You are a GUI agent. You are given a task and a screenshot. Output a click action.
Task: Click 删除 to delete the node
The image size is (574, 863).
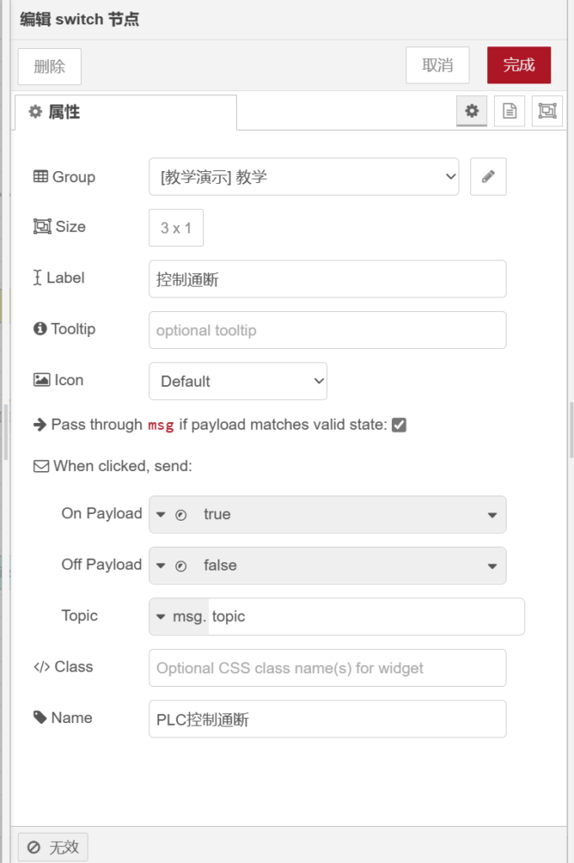[50, 67]
